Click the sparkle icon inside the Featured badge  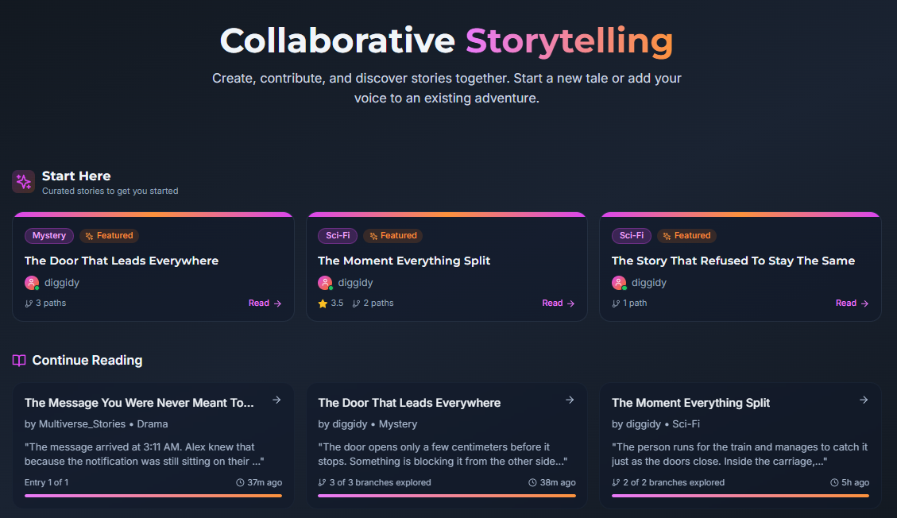click(87, 235)
